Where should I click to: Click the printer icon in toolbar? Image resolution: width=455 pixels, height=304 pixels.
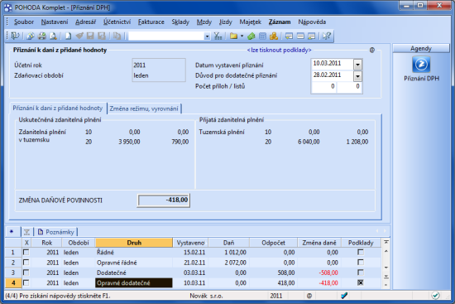click(x=42, y=36)
